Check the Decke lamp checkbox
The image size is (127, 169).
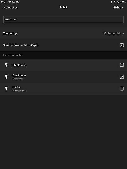pos(122,89)
